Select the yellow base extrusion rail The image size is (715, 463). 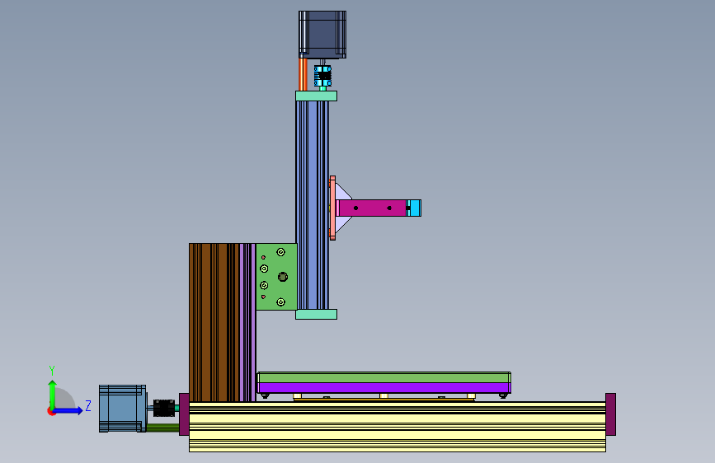click(397, 427)
